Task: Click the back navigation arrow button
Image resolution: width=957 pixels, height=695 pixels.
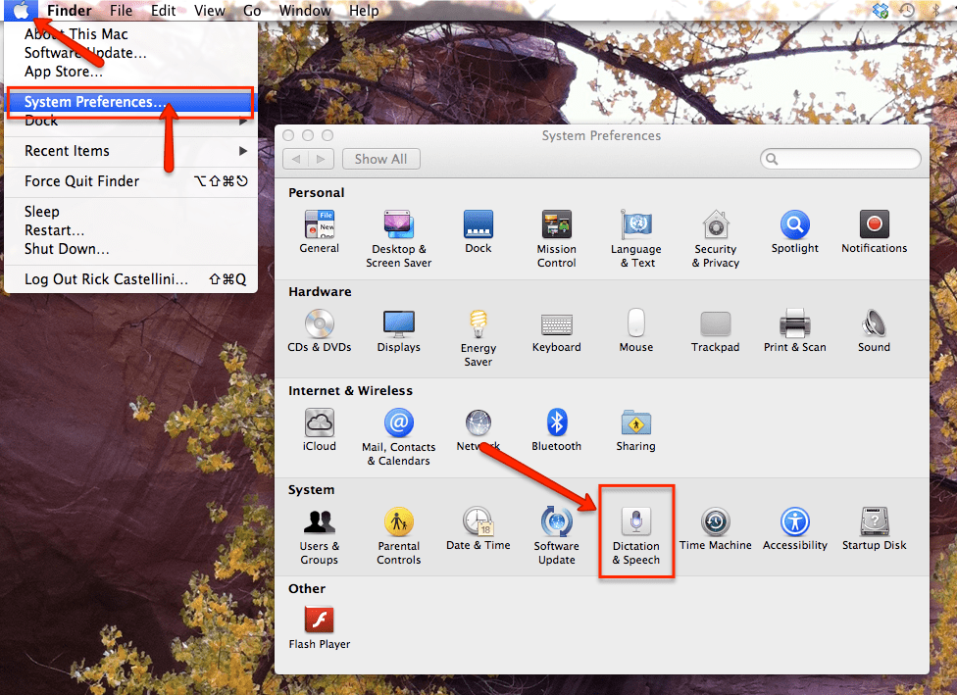Action: point(296,159)
